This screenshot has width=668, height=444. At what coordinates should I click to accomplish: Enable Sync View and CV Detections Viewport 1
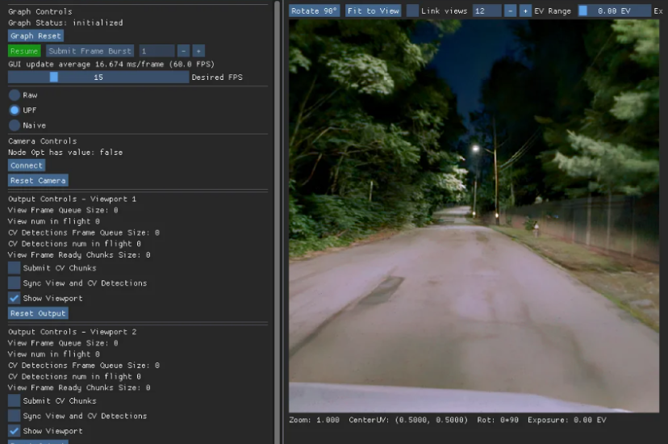[x=14, y=283]
